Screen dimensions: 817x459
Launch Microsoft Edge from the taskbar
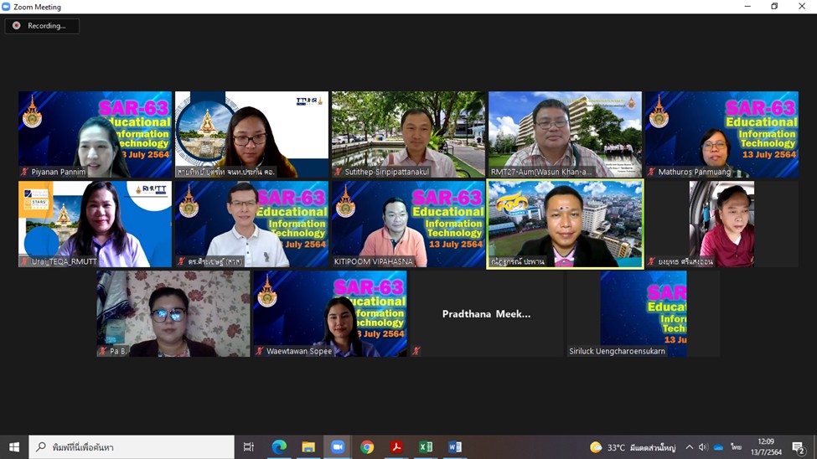[x=279, y=447]
